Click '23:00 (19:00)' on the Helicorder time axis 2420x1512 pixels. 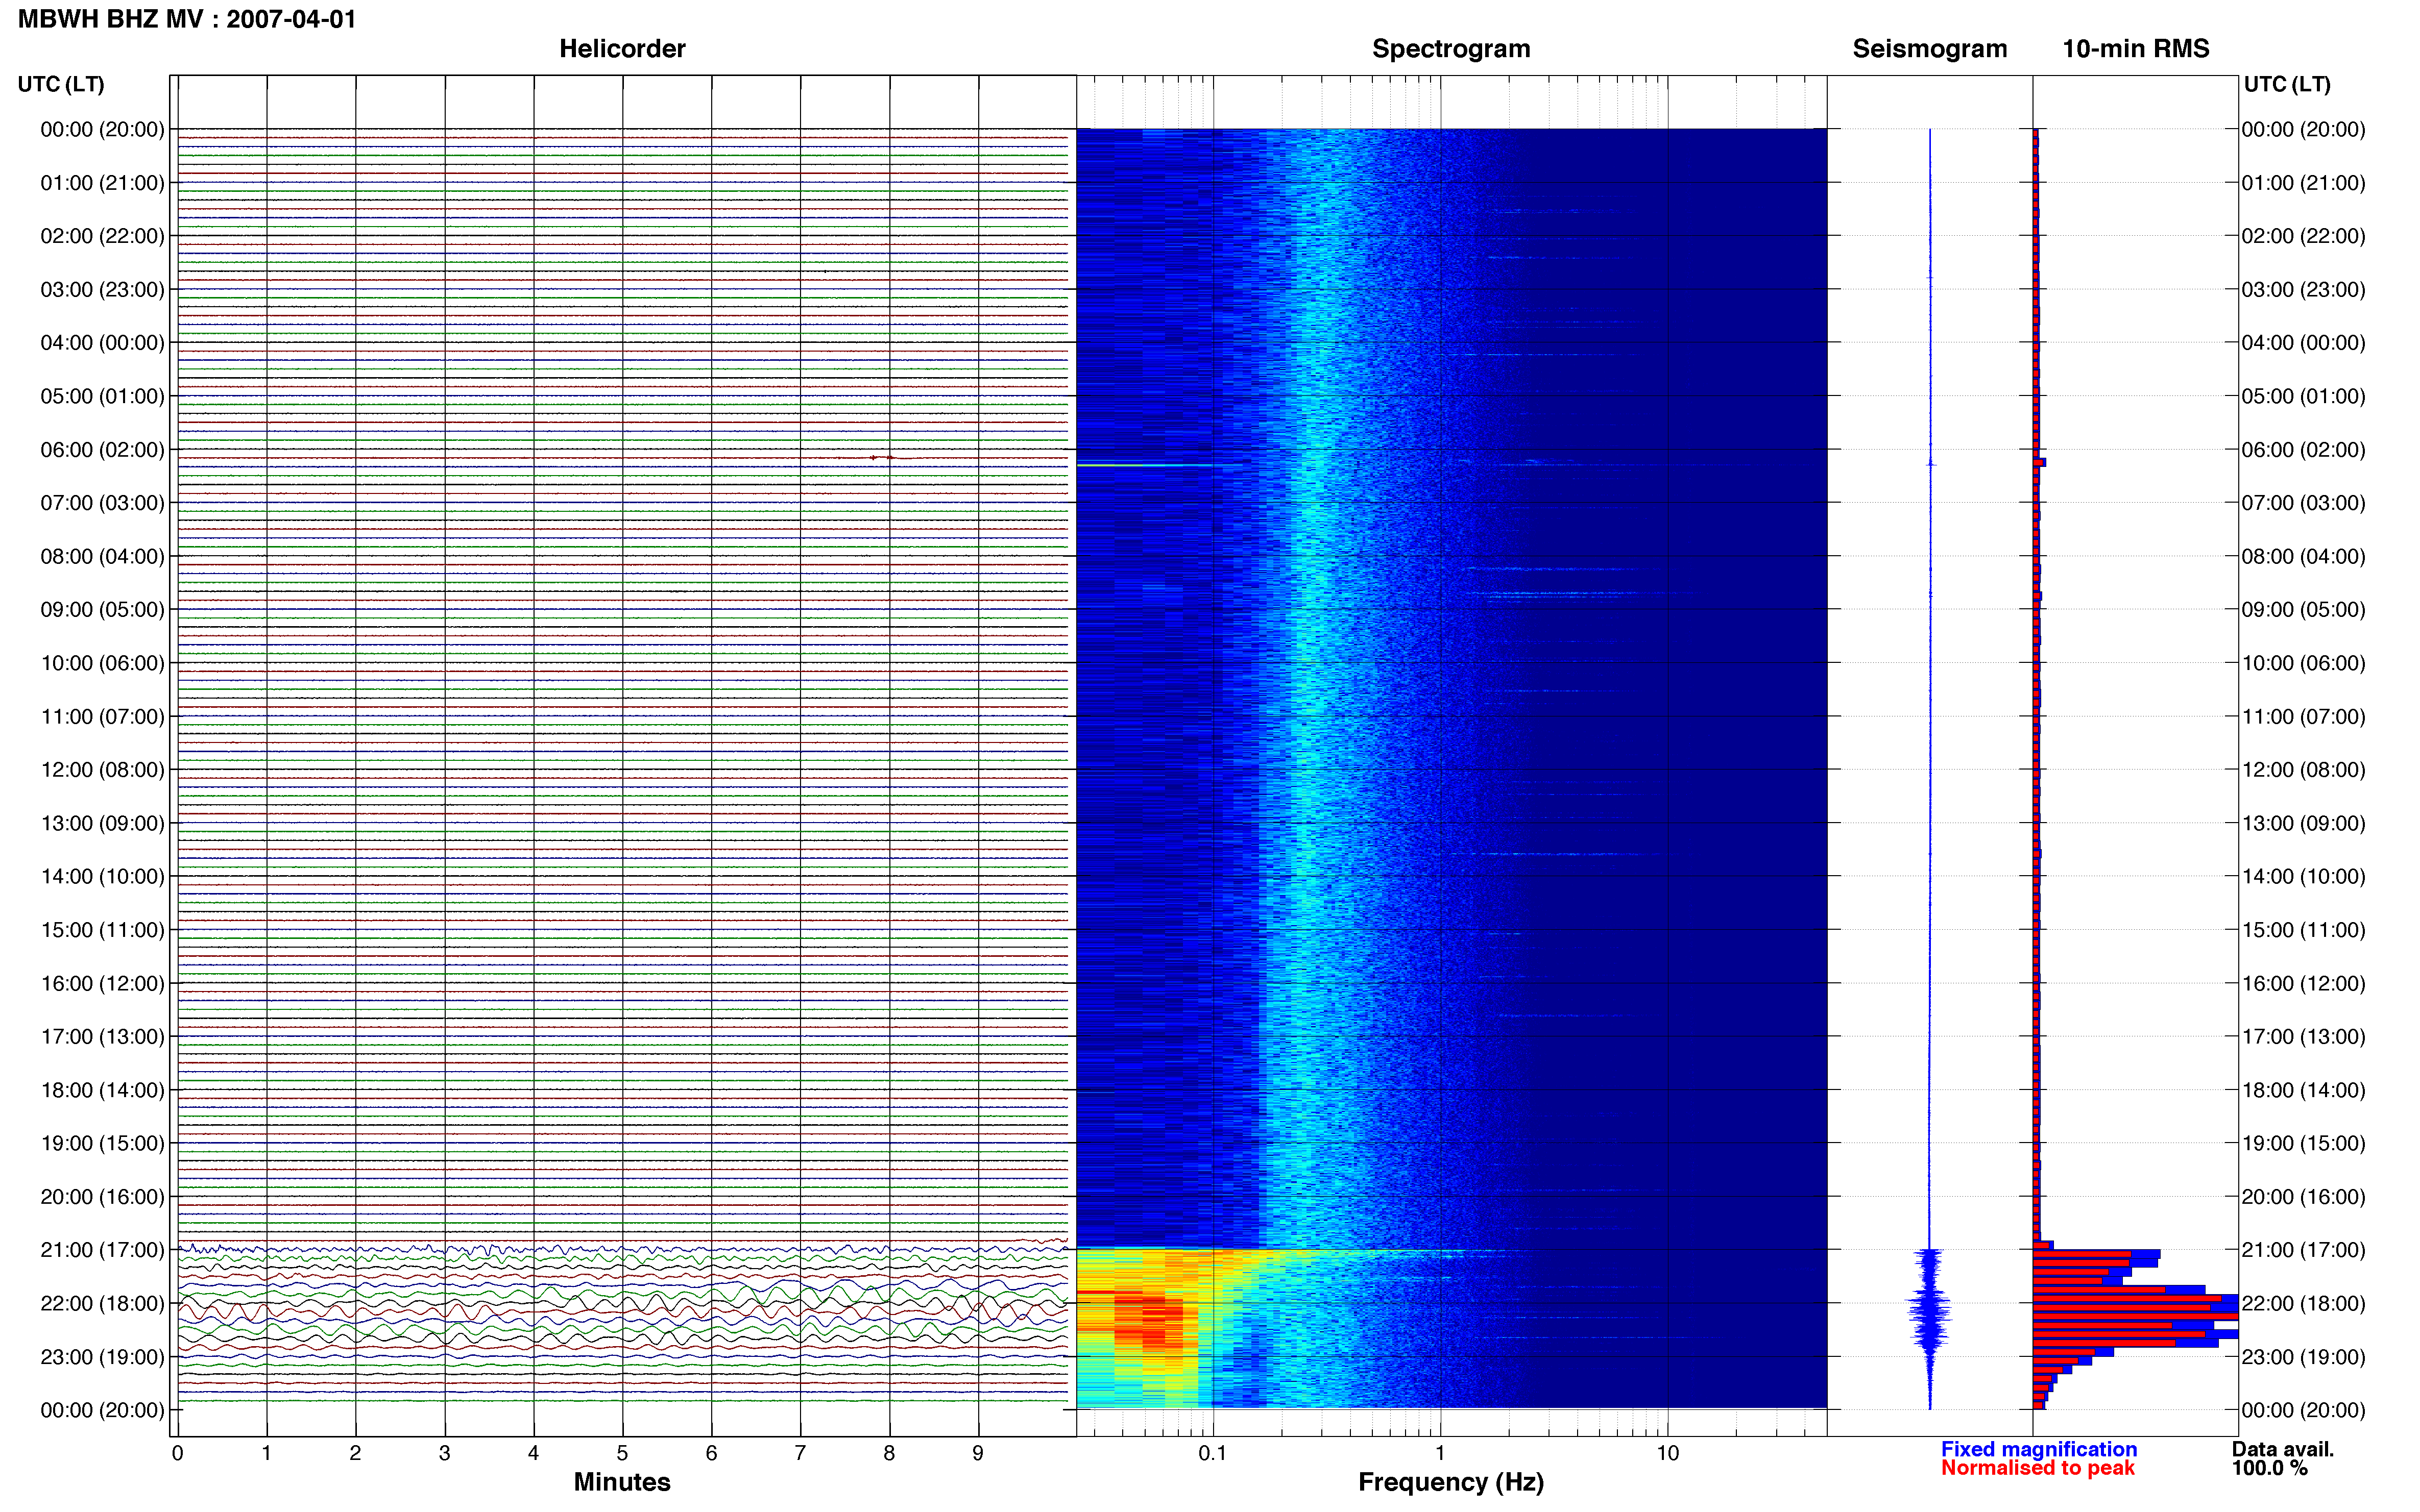coord(102,1357)
